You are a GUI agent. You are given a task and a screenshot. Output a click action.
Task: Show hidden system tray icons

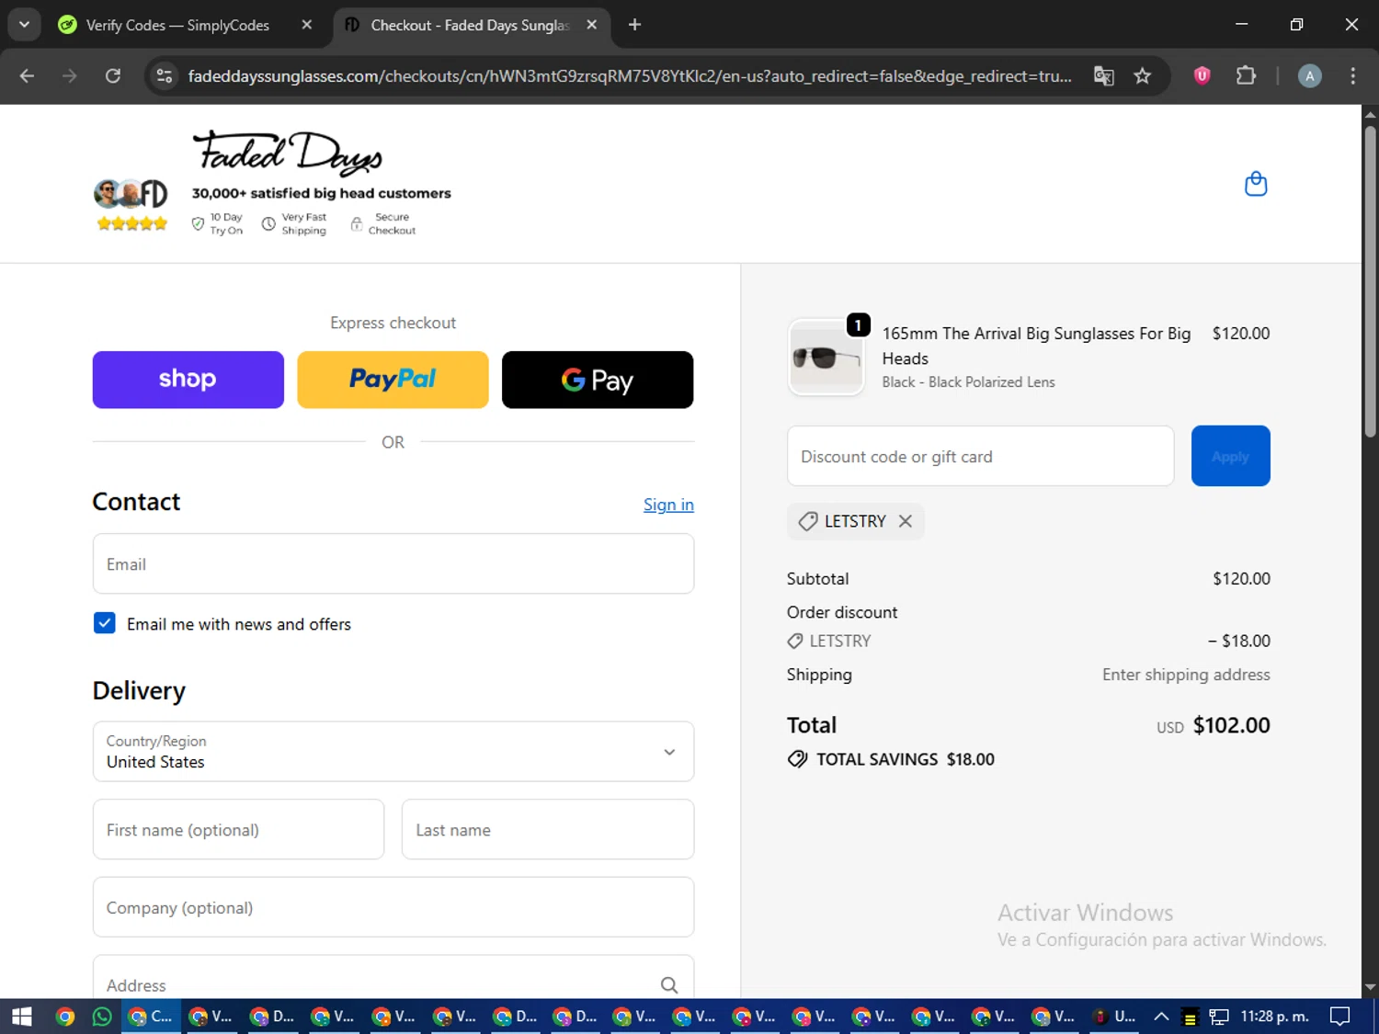point(1161,1017)
